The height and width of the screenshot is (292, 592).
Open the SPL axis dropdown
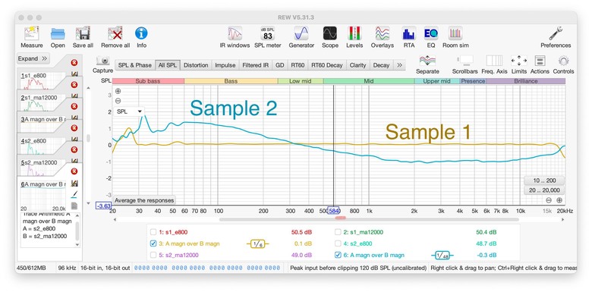129,111
